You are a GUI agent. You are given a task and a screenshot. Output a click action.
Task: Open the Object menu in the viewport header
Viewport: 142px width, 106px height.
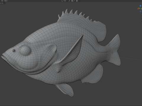(6, 1)
